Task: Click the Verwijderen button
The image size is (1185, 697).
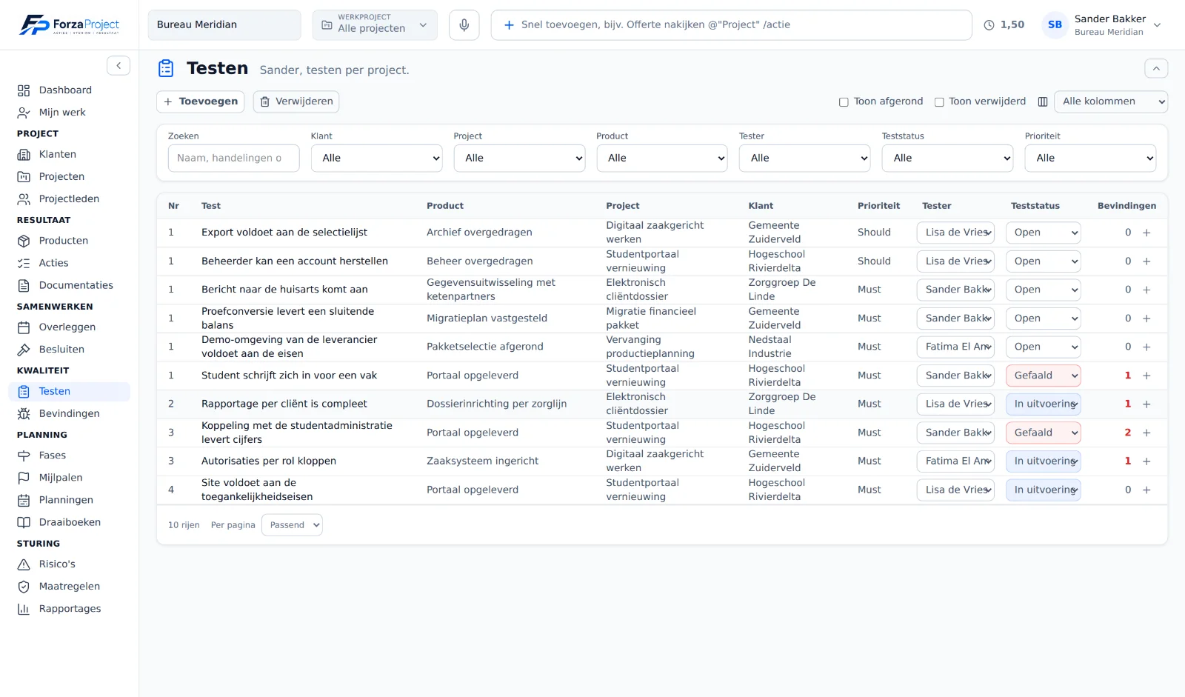Action: [x=296, y=101]
